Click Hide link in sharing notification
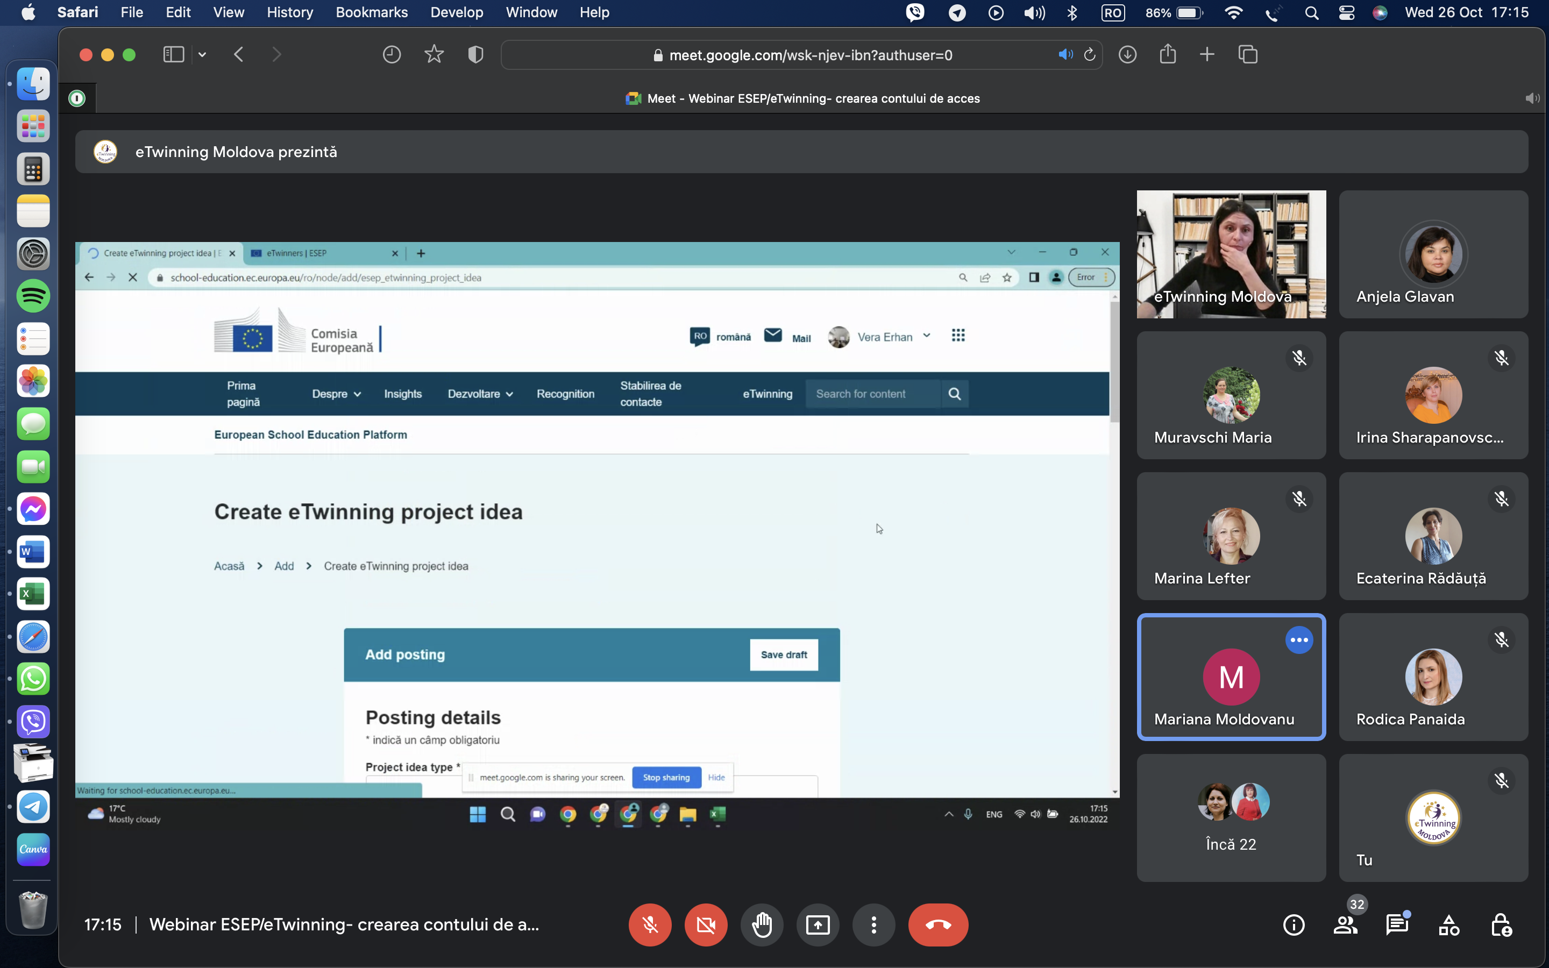This screenshot has height=968, width=1549. pos(716,777)
